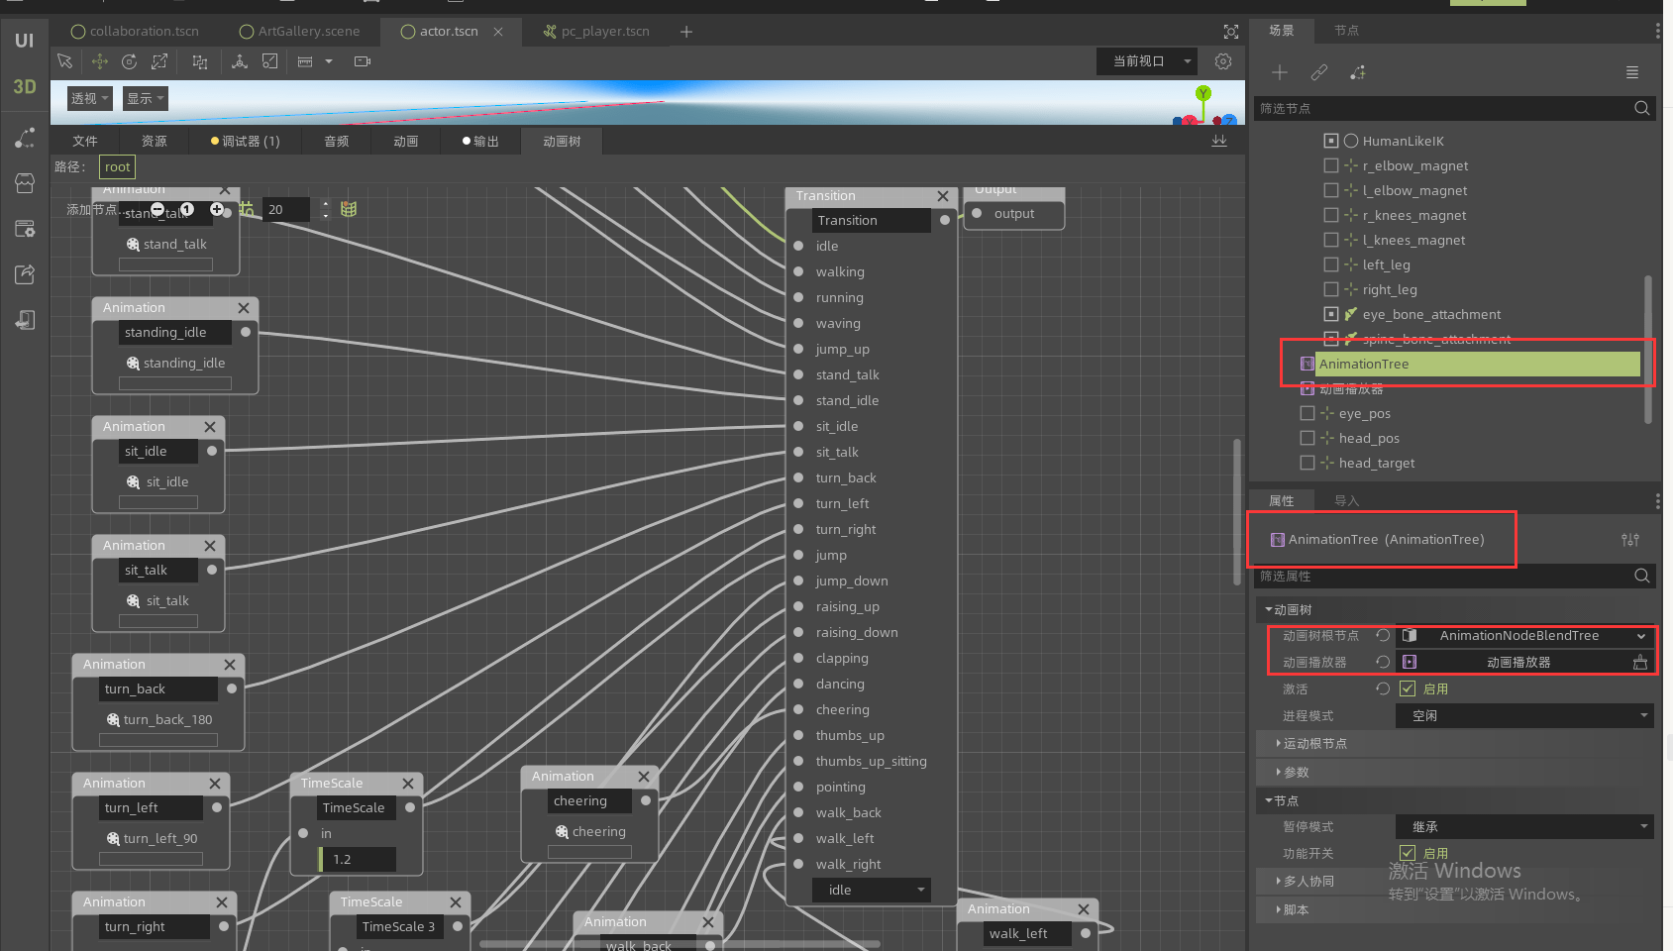Expand the 多人协同 section
The height and width of the screenshot is (951, 1673).
(1454, 881)
